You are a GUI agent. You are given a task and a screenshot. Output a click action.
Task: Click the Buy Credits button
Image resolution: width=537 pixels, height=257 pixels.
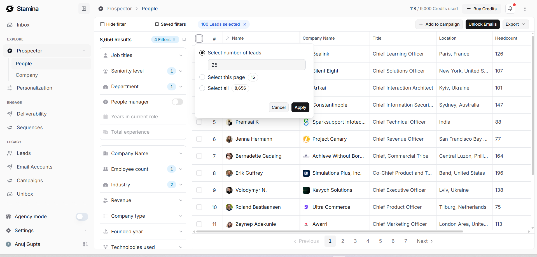coord(482,9)
